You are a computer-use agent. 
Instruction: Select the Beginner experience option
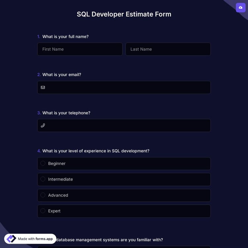click(x=43, y=163)
